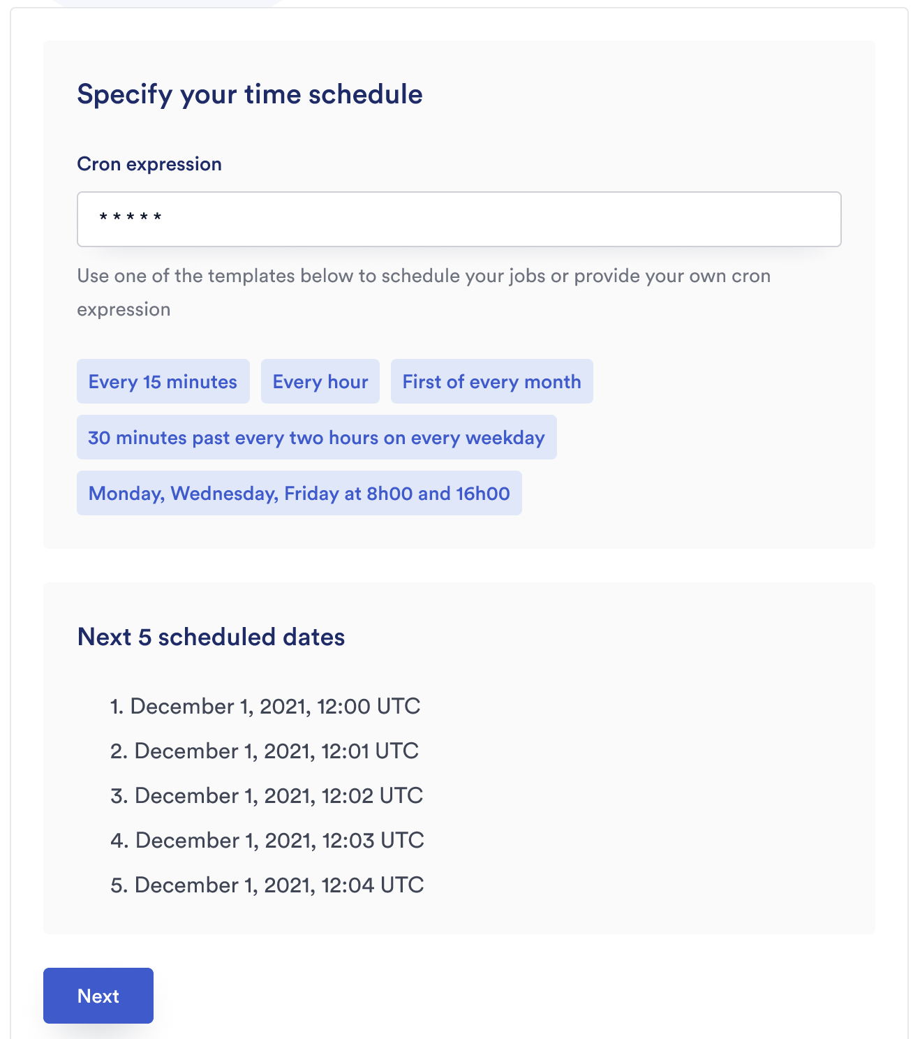The image size is (913, 1039).
Task: Select the 12:04 UTC scheduled date entry
Action: click(x=279, y=885)
